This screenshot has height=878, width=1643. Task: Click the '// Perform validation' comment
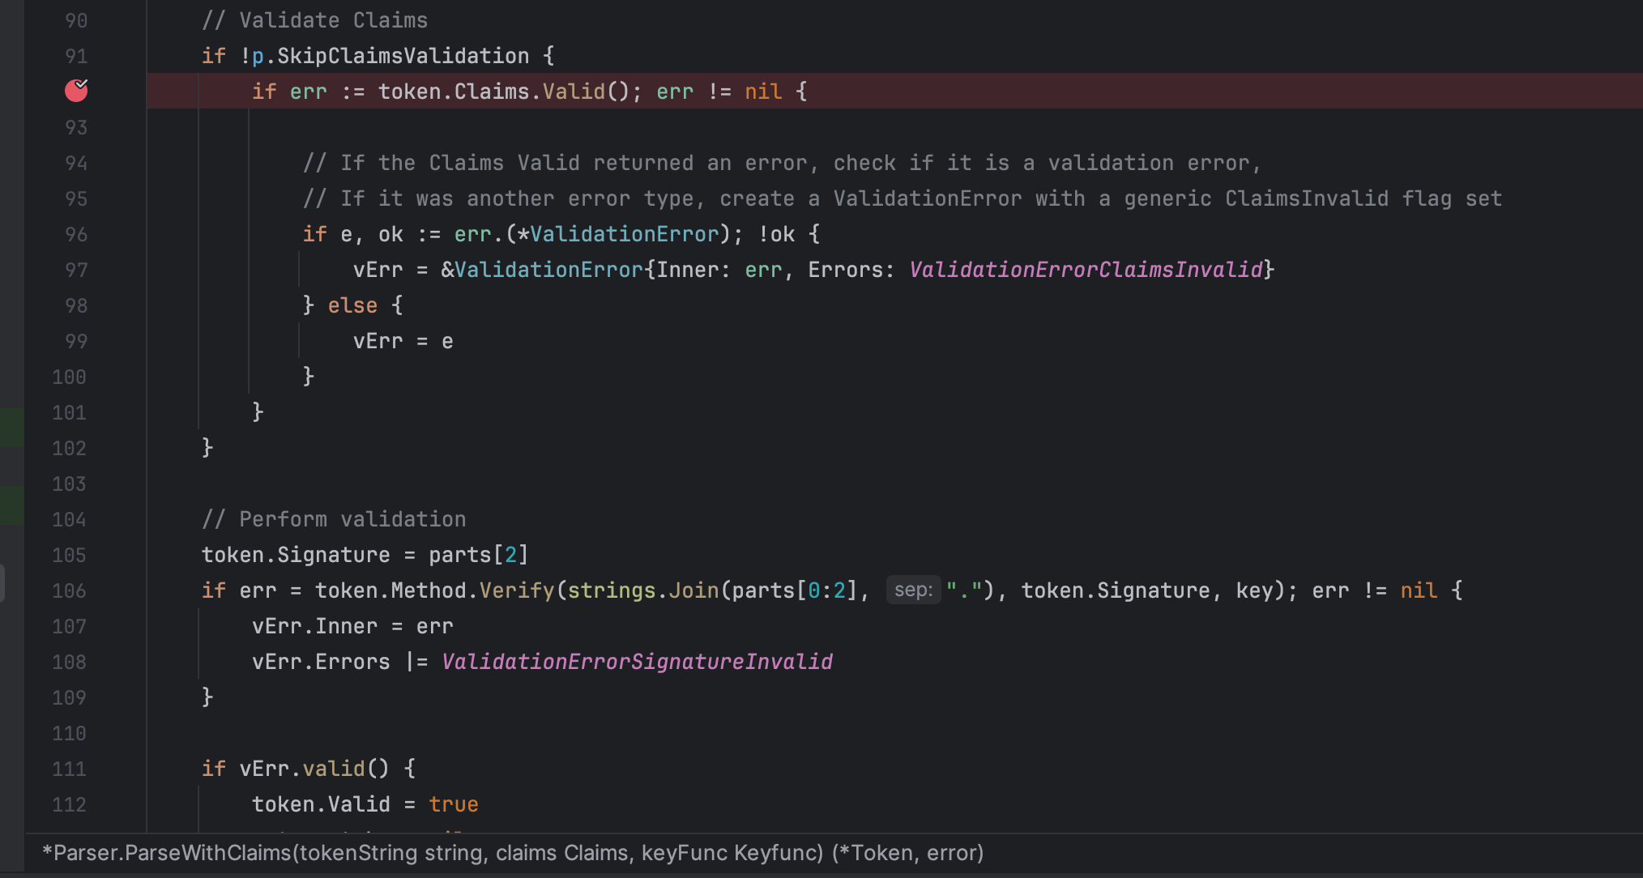(334, 519)
